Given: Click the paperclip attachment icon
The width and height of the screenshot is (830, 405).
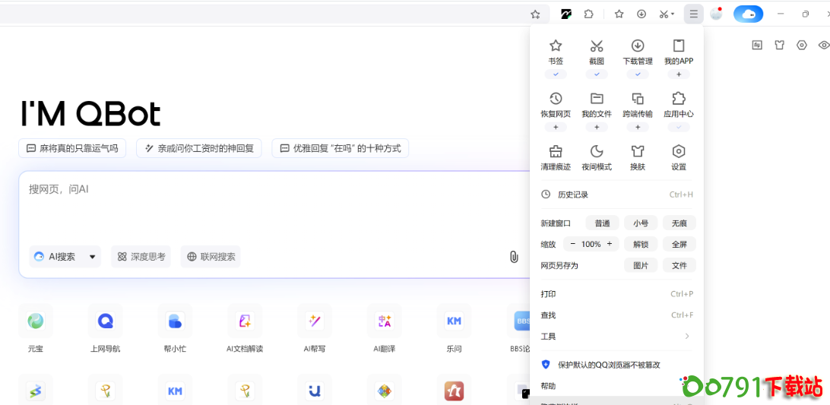Looking at the screenshot, I should [514, 257].
